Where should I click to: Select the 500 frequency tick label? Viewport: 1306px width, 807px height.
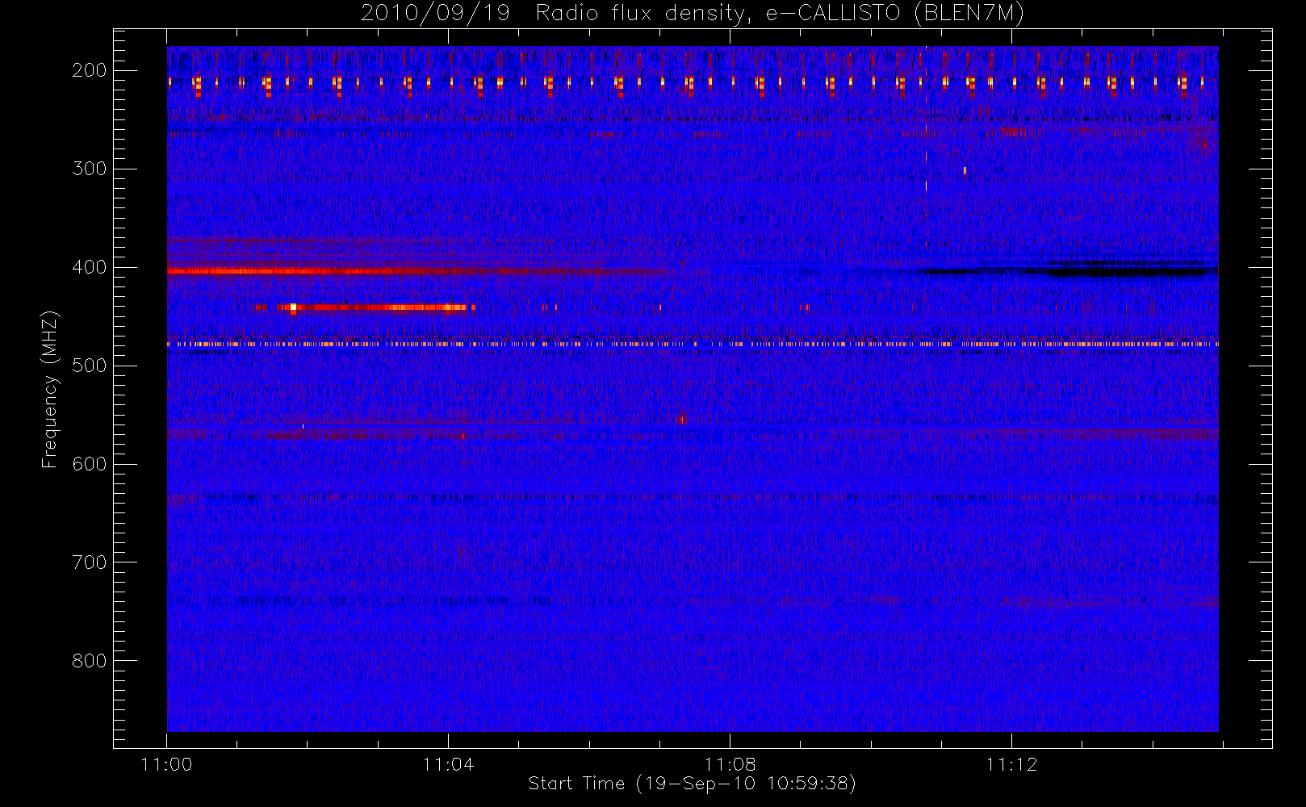tap(90, 366)
